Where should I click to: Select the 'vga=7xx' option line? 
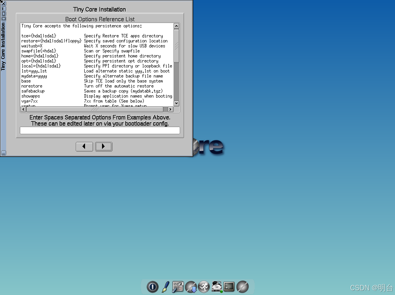29,101
